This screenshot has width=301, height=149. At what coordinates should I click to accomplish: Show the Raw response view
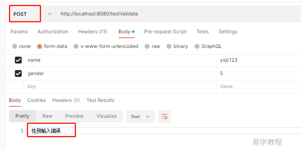[x=47, y=116]
